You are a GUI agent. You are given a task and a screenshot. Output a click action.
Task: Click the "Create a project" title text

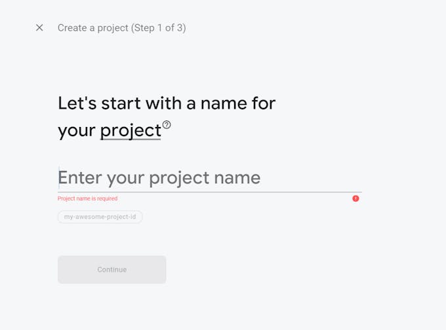pyautogui.click(x=92, y=27)
